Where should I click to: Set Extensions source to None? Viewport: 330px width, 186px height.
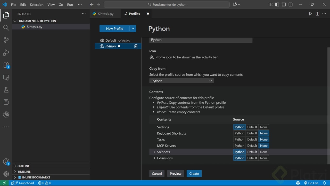coord(264,158)
